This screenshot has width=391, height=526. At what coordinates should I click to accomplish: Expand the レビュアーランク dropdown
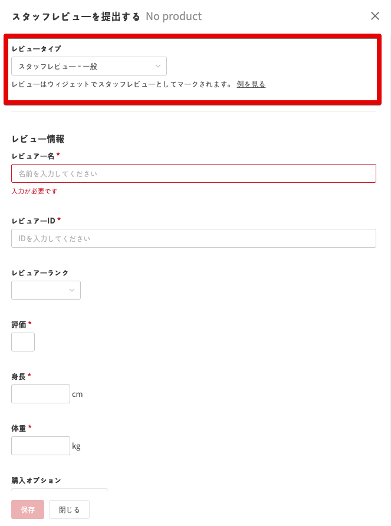(x=46, y=290)
